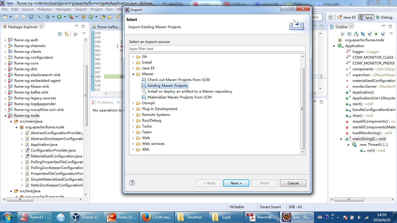Viewport: 397px width, 223px height.
Task: Click the Firefox CSDN taskbar item
Action: point(156,217)
